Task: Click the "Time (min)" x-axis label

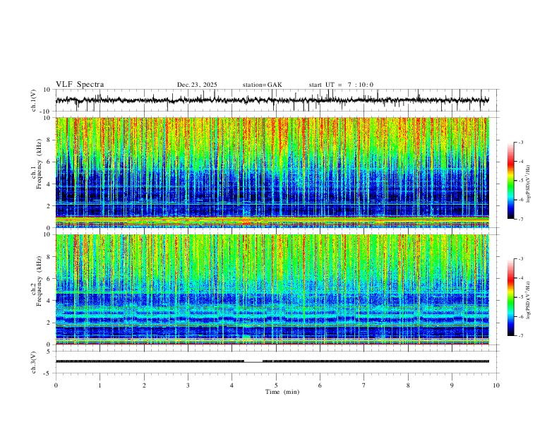Action: click(282, 392)
